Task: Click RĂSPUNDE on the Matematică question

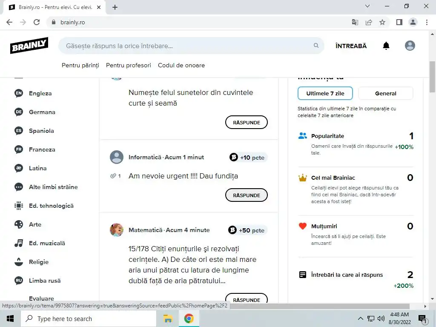Action: click(x=247, y=298)
